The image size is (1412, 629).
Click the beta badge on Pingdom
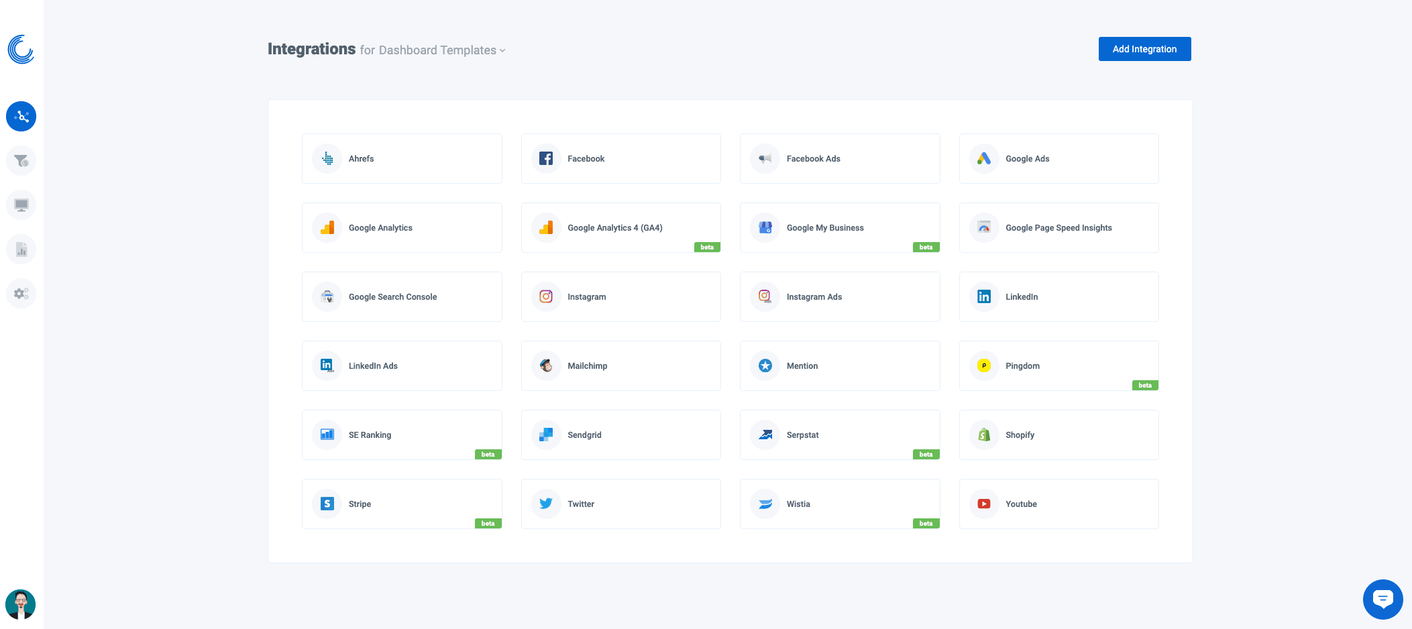1145,386
